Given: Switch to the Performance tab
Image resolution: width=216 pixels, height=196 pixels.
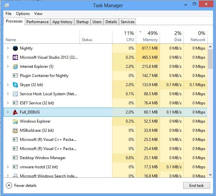Looking at the screenshot, I should [37, 22].
